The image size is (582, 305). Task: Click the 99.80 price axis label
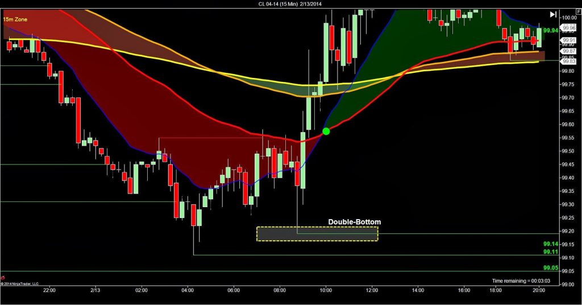568,71
